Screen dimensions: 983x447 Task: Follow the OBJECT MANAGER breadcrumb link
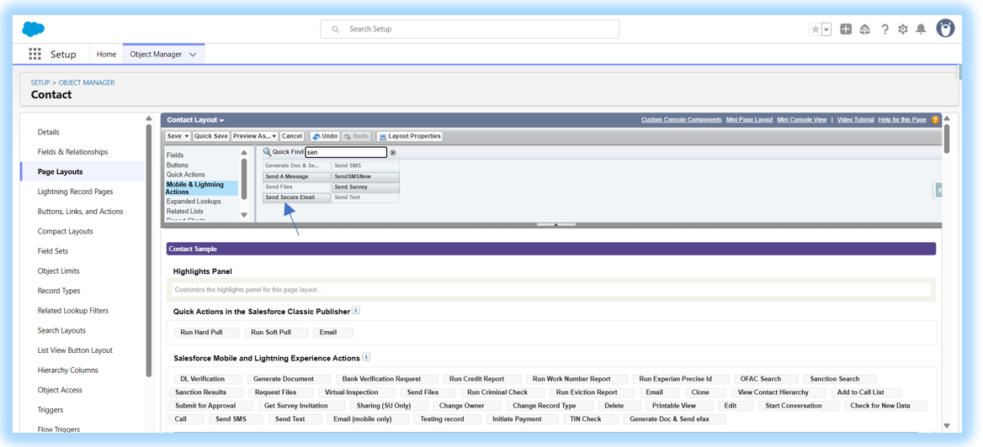[87, 82]
